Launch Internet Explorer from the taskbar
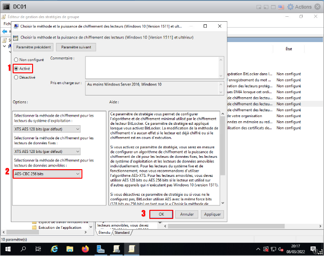The height and width of the screenshot is (256, 324). point(55,249)
